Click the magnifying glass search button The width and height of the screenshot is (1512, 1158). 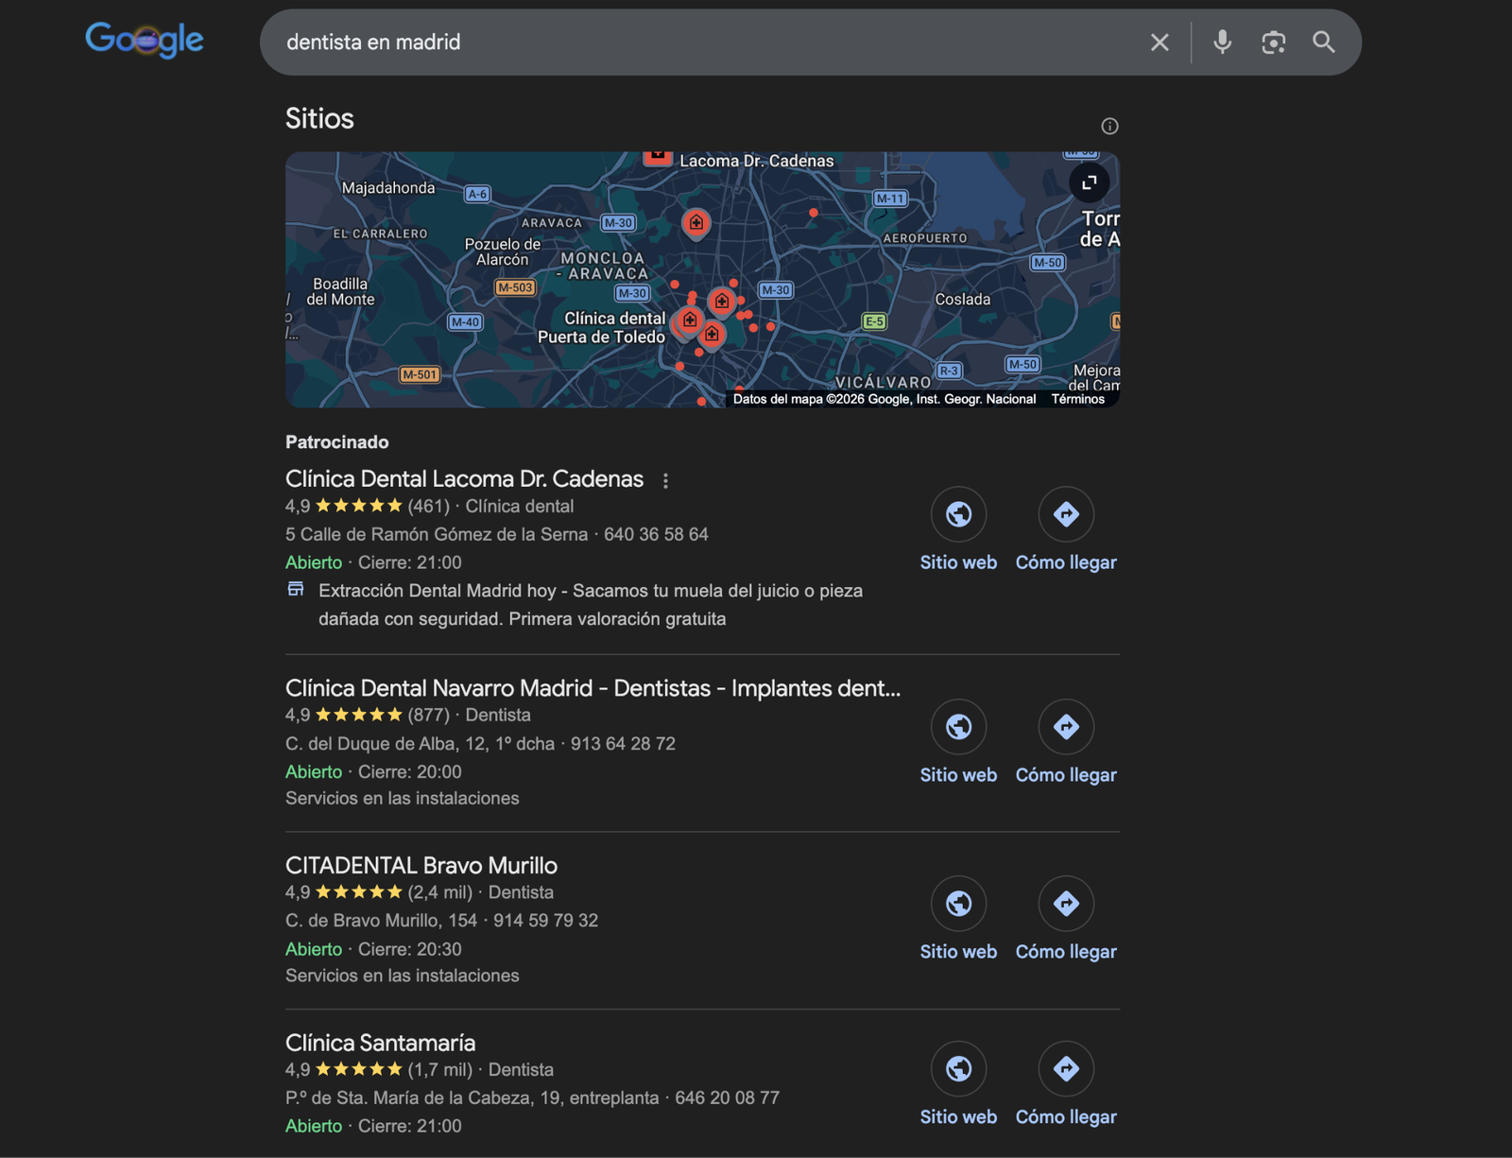pyautogui.click(x=1324, y=43)
